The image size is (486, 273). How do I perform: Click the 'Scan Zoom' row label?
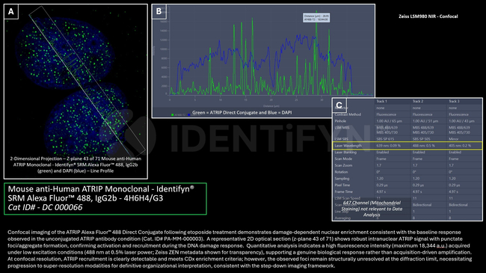[x=343, y=165]
